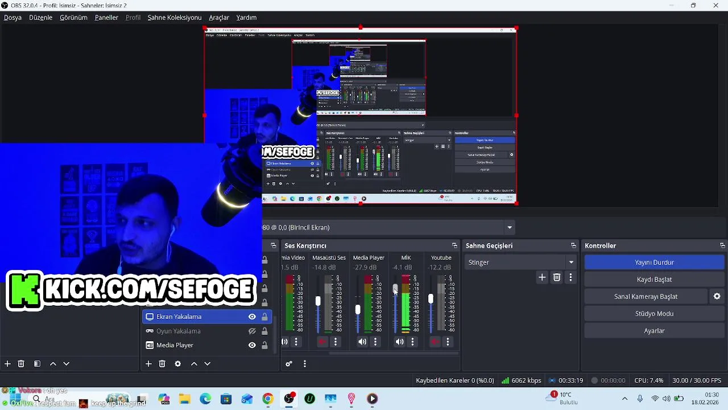The height and width of the screenshot is (410, 728).
Task: Open the Araçlar menu
Action: [x=219, y=18]
